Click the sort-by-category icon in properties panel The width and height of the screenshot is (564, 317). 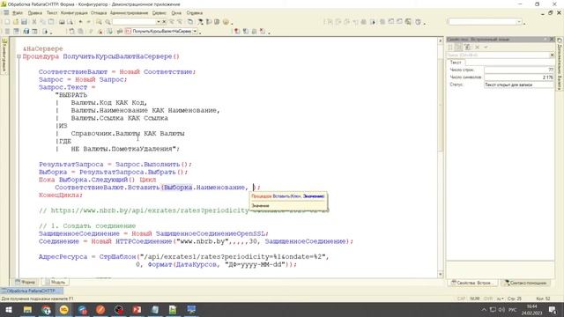[458, 47]
